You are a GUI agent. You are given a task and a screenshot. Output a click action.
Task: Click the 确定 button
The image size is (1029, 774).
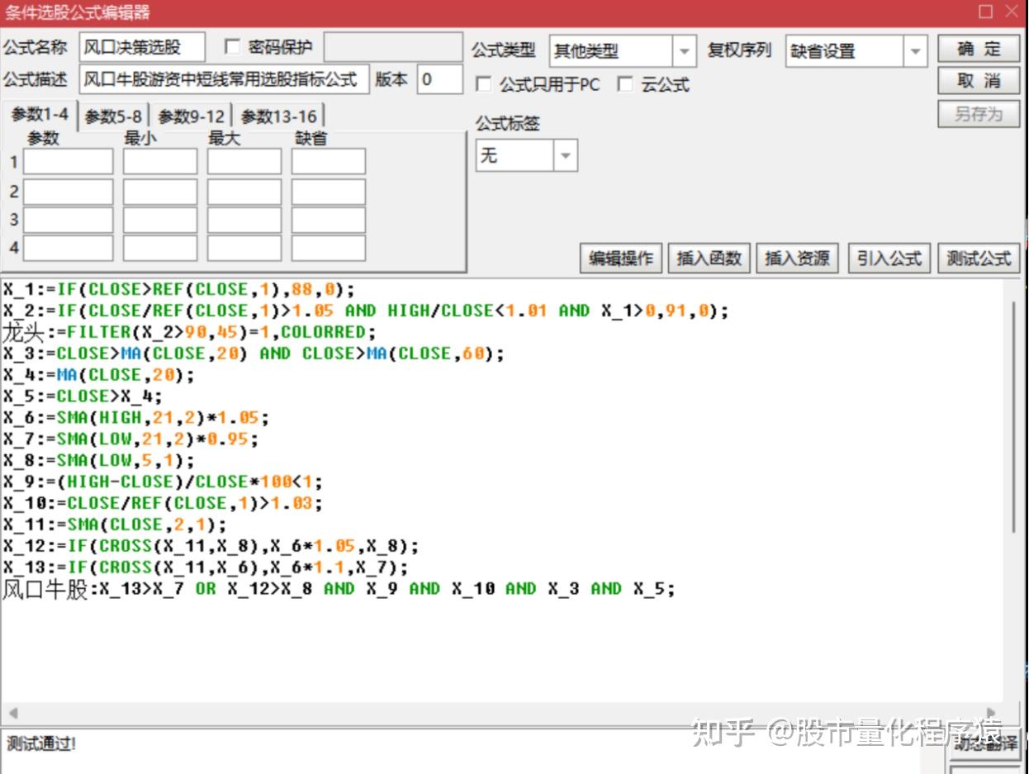979,50
